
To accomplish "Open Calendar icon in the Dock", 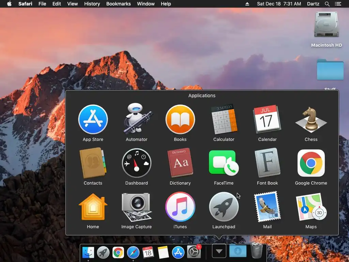I will point(148,252).
